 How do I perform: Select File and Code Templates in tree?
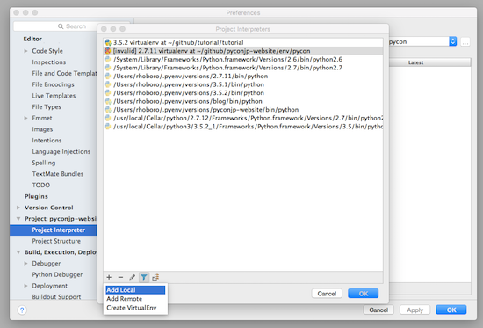[x=64, y=73]
